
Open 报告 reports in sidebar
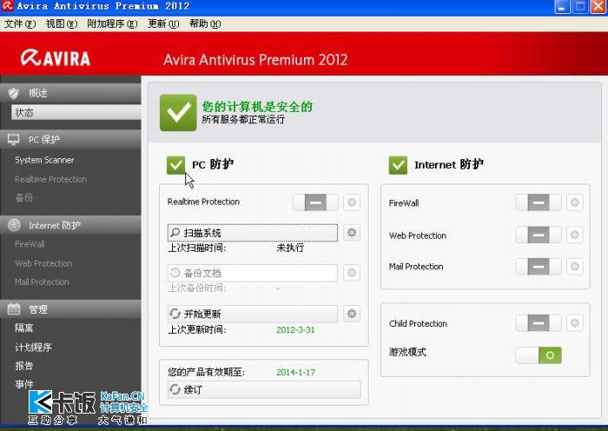click(x=24, y=366)
